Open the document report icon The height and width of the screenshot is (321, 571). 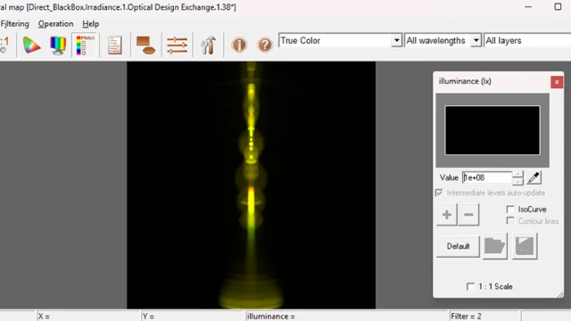point(115,45)
